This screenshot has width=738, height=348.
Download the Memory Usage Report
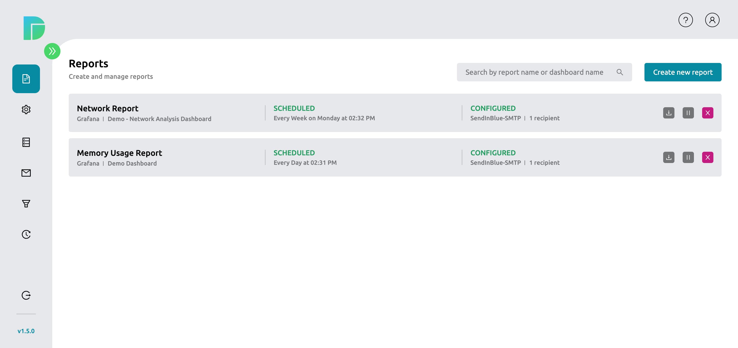coord(669,157)
